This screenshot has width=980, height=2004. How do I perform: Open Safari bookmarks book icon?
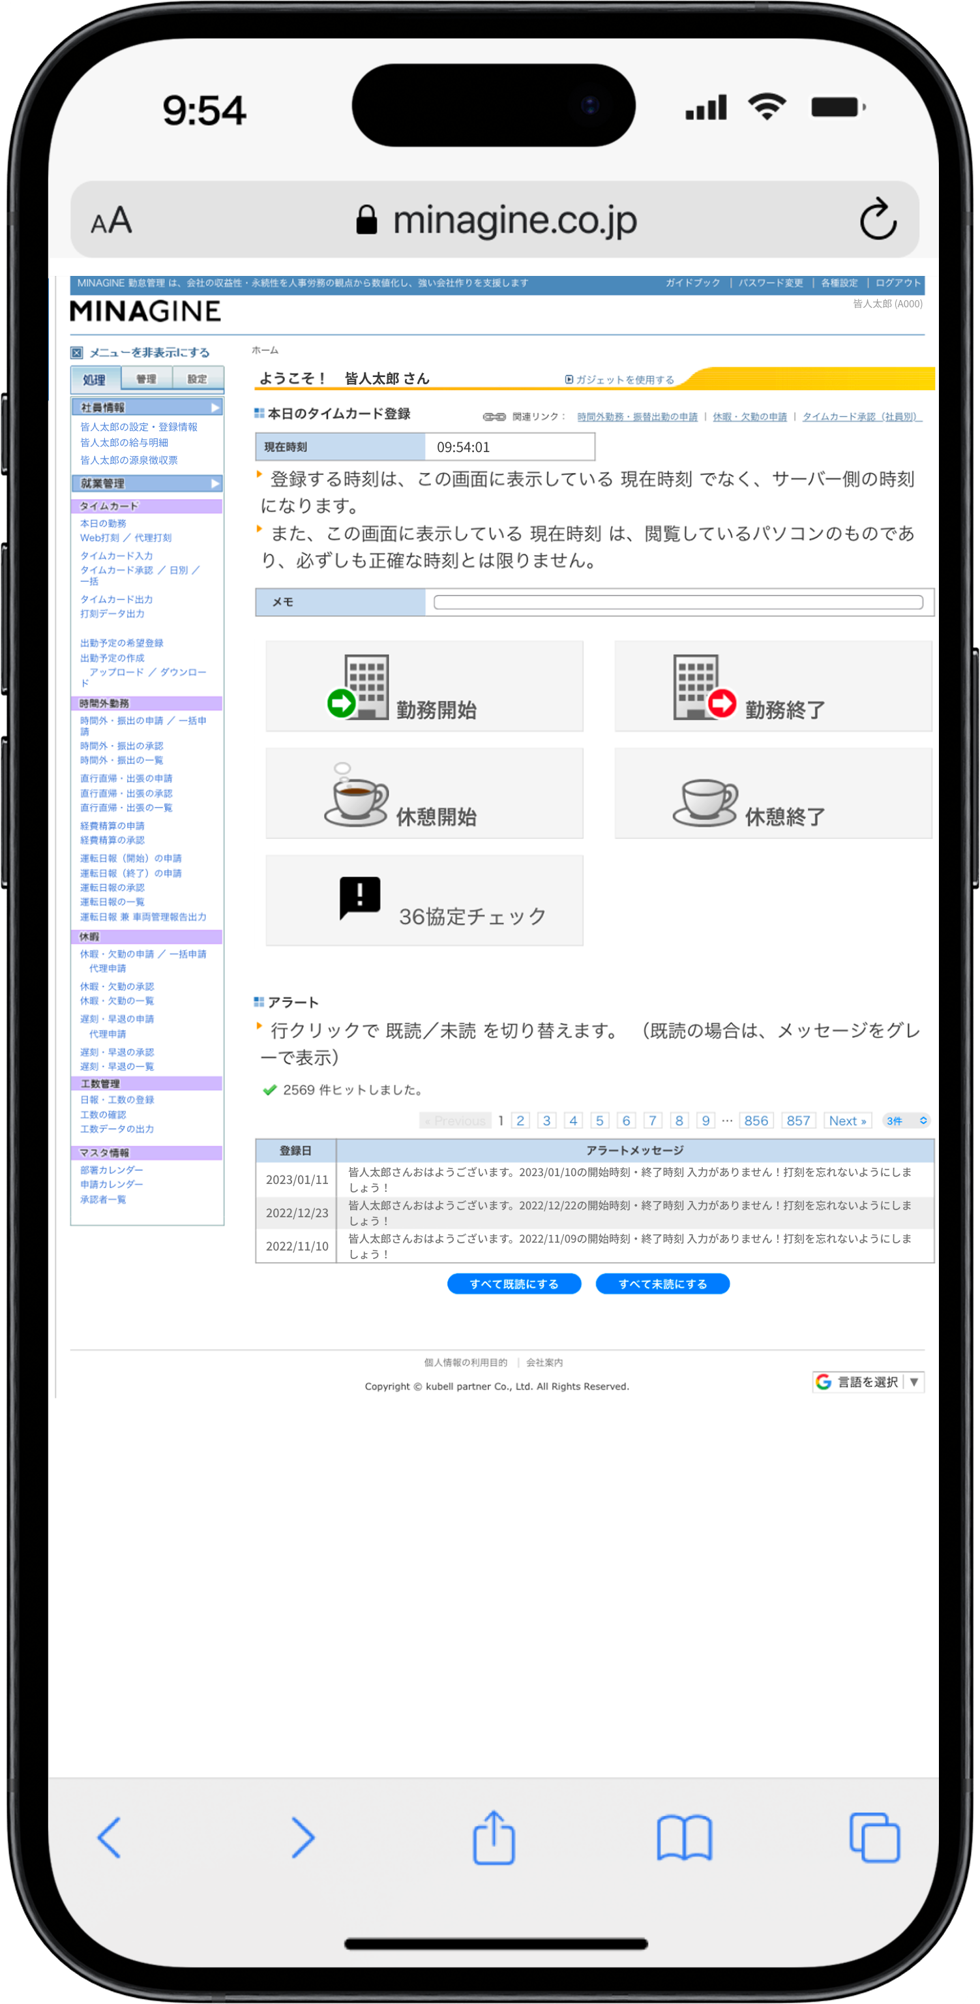684,1838
